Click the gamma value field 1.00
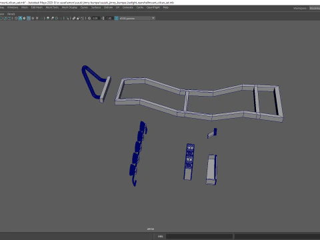The width and height of the screenshot is (320, 240). [109, 18]
